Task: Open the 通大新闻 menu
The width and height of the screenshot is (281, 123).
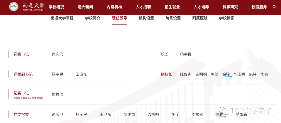Action: click(x=85, y=7)
